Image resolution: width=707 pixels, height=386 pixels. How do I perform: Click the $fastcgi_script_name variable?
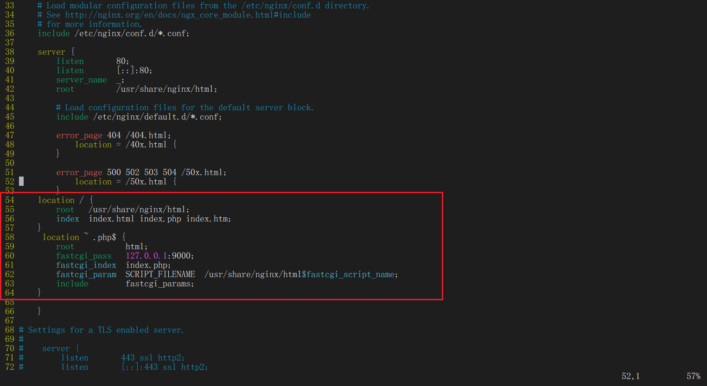(x=350, y=274)
